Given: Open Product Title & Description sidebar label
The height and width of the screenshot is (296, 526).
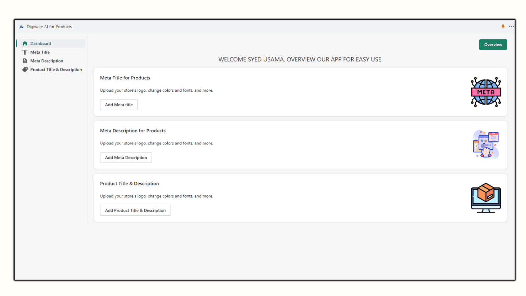Looking at the screenshot, I should click(56, 70).
